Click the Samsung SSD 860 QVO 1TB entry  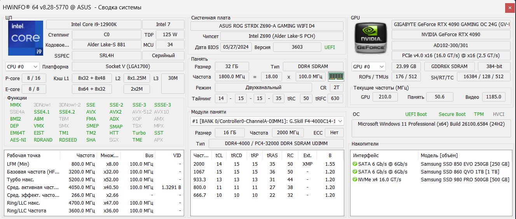click(460, 172)
